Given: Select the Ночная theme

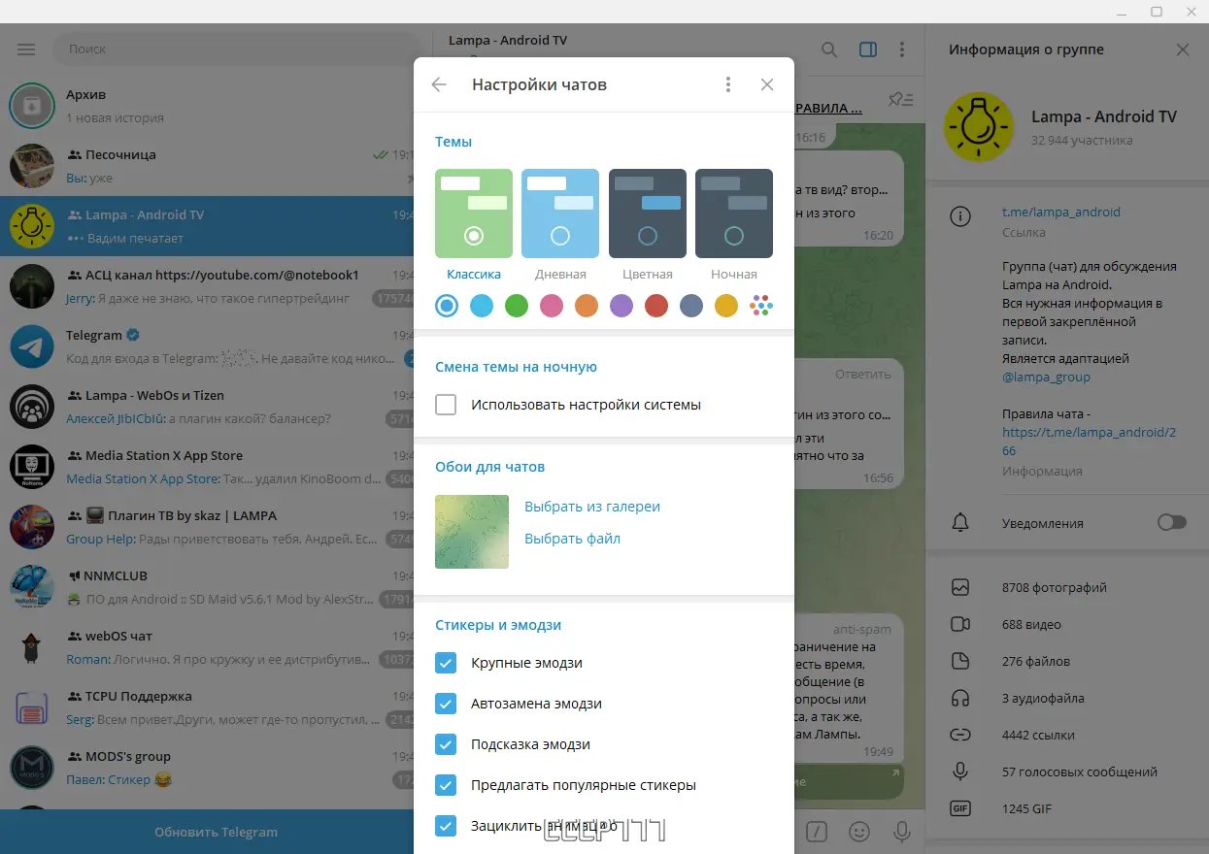Looking at the screenshot, I should (734, 213).
